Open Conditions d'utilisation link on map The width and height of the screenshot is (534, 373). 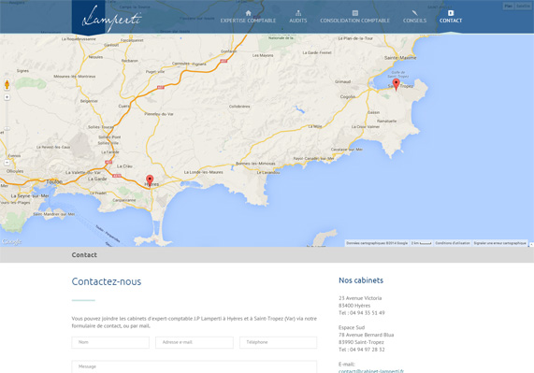(453, 243)
